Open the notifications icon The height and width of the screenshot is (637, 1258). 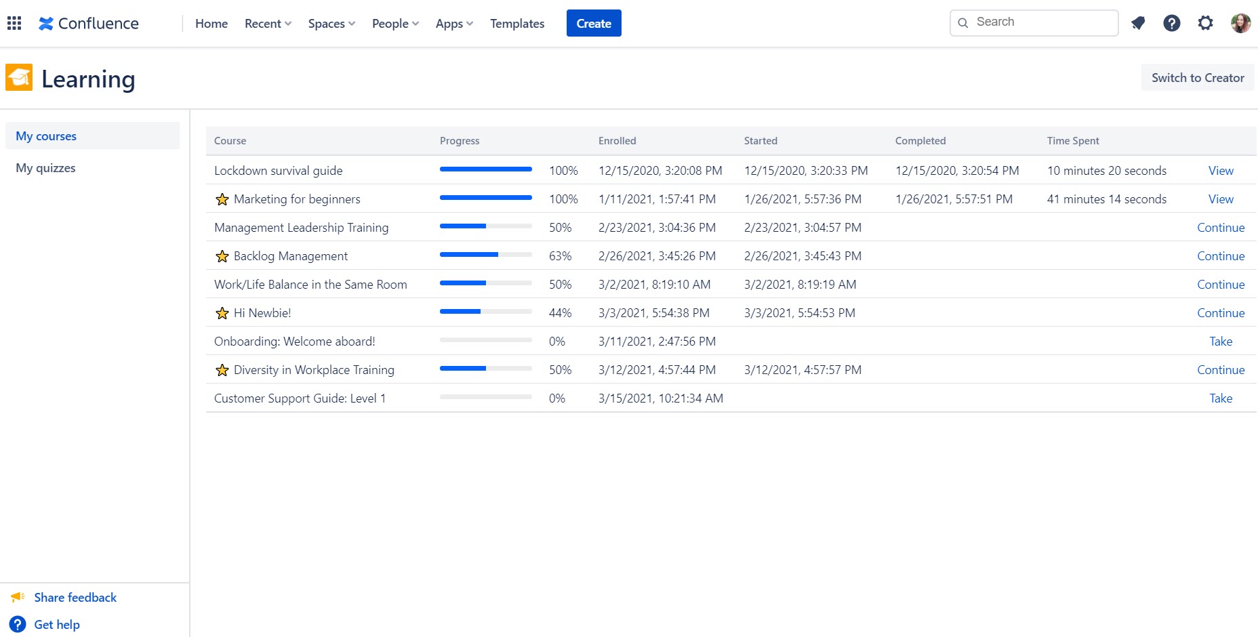pos(1138,23)
